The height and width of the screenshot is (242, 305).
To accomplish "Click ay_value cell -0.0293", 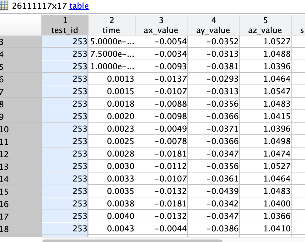I will (x=213, y=79).
